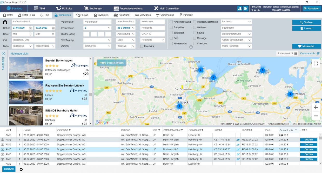Check the Meerblick option
The width and height of the screenshot is (322, 173).
[x=142, y=46]
